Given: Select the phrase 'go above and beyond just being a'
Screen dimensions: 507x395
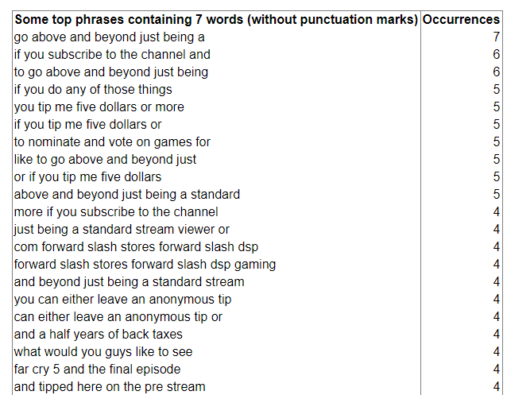Looking at the screenshot, I should coord(110,37).
